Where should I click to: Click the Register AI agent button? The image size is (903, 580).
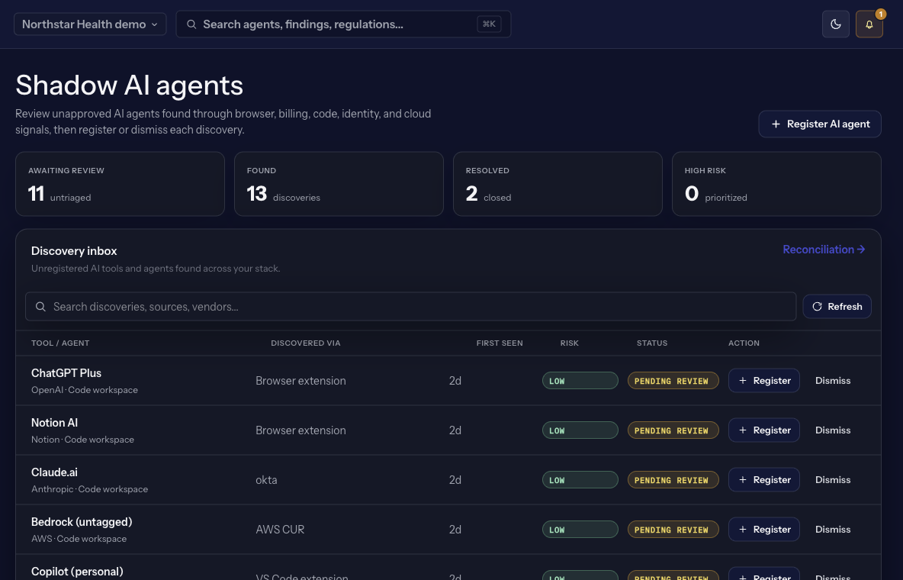[820, 124]
